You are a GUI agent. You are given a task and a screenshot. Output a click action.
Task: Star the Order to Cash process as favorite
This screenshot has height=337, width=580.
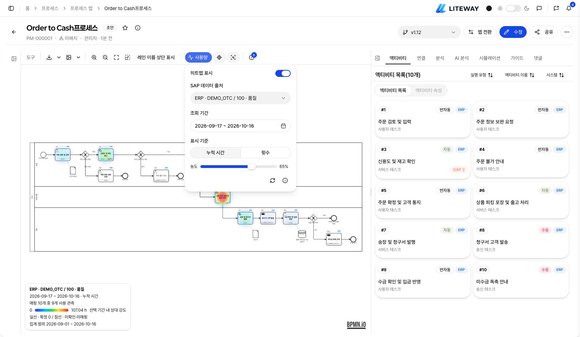(x=125, y=28)
